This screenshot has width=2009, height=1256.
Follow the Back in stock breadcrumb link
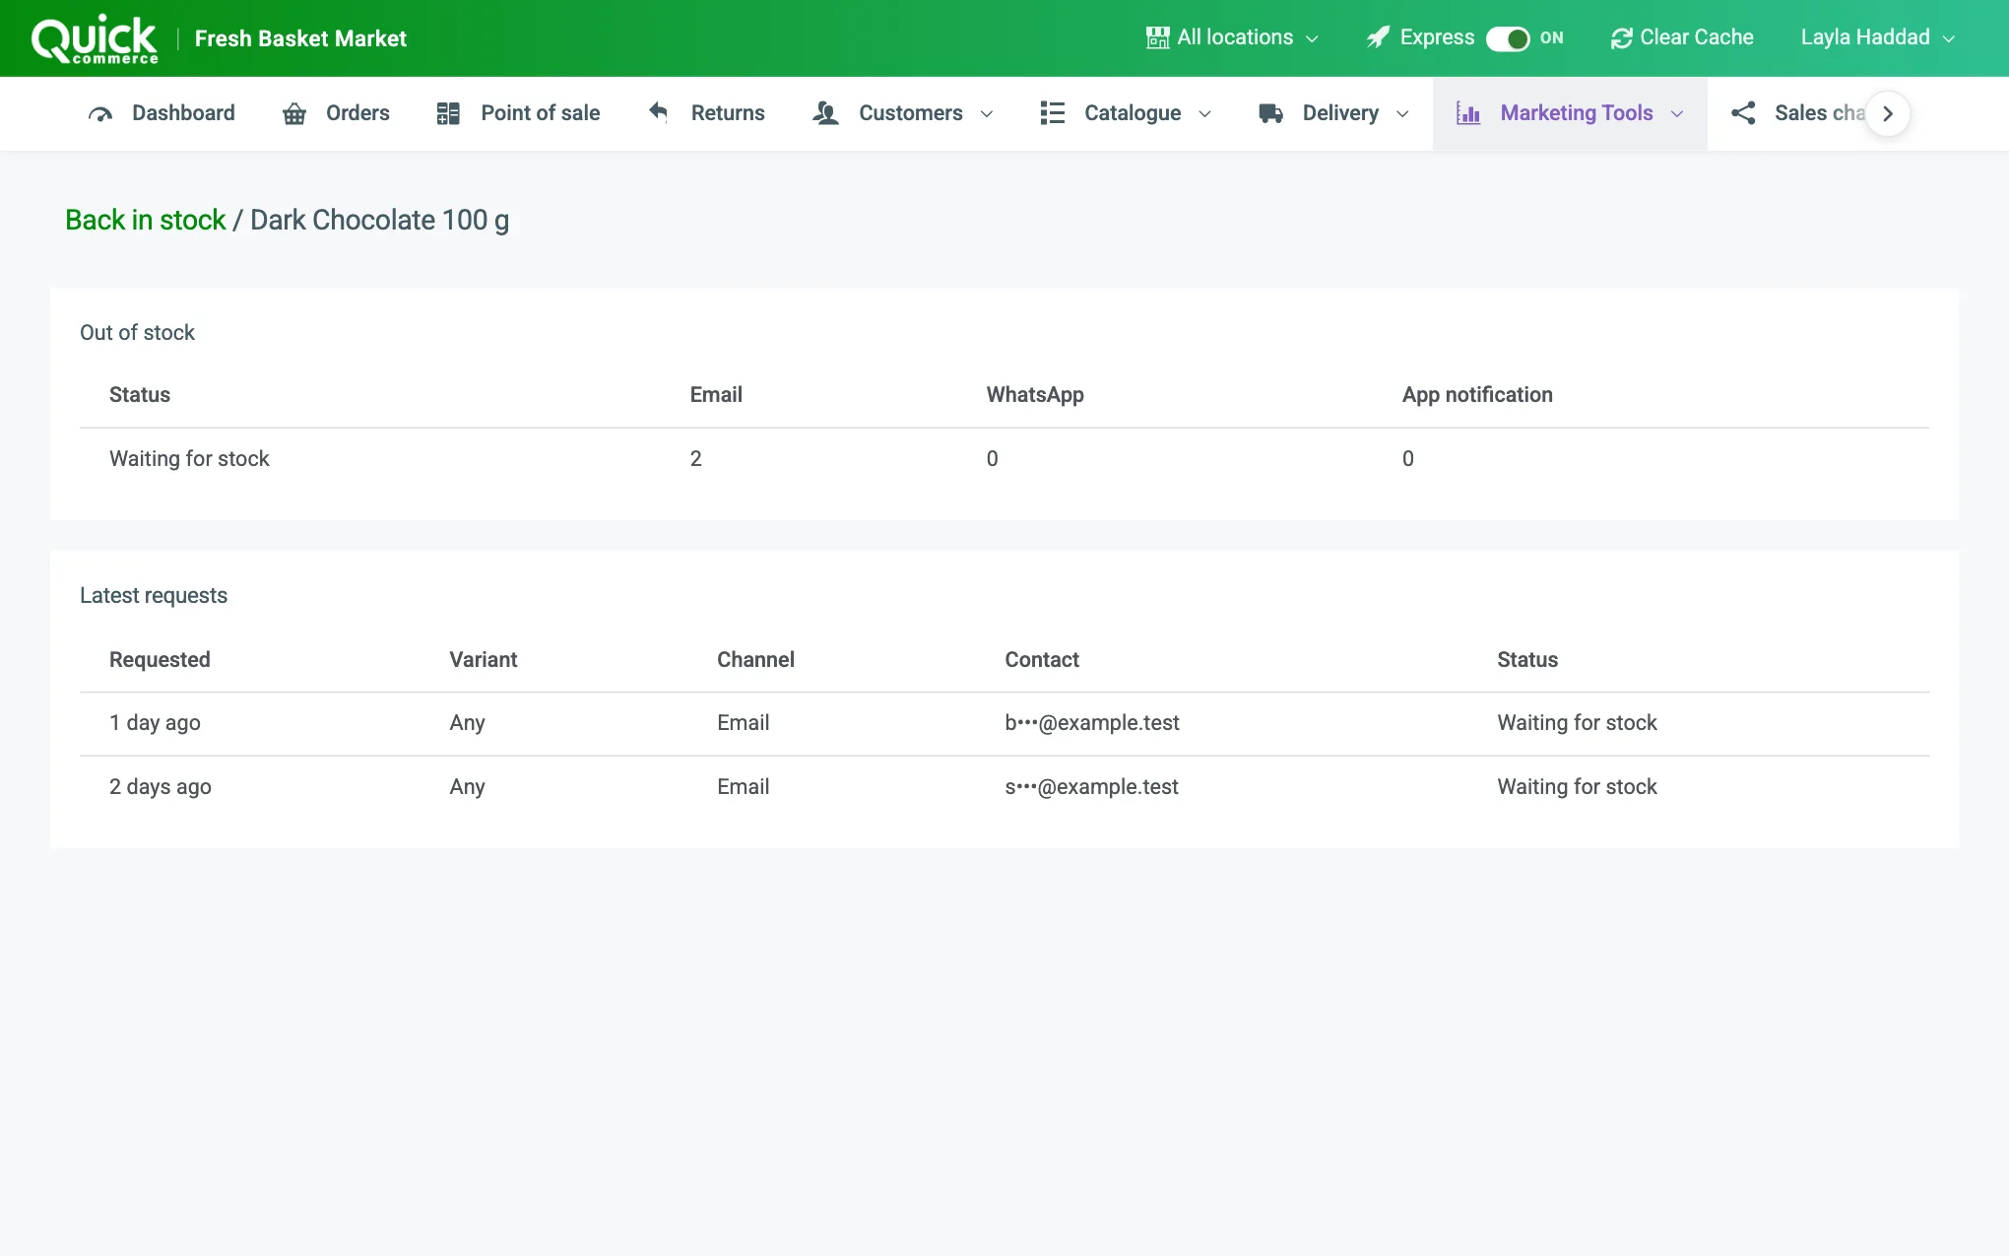[146, 220]
